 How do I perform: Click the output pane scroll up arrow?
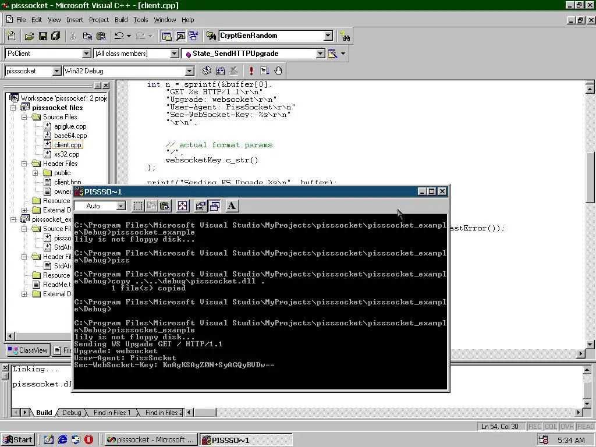click(x=587, y=370)
